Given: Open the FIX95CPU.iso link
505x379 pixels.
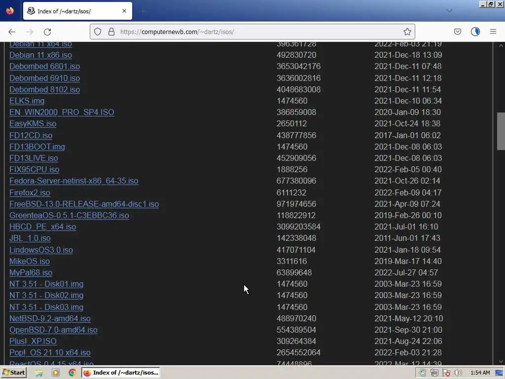Looking at the screenshot, I should [34, 169].
